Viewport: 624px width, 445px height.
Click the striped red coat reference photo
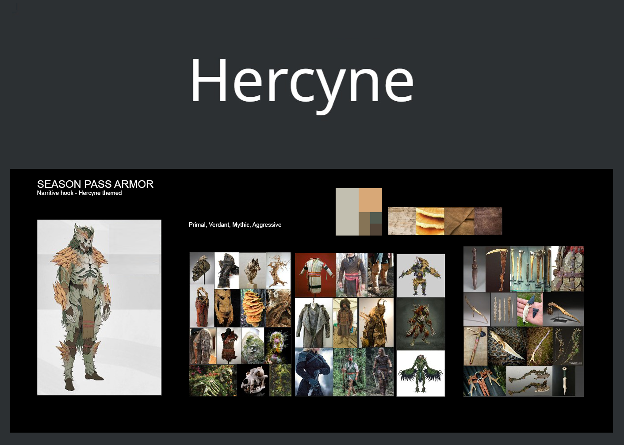[x=314, y=274]
